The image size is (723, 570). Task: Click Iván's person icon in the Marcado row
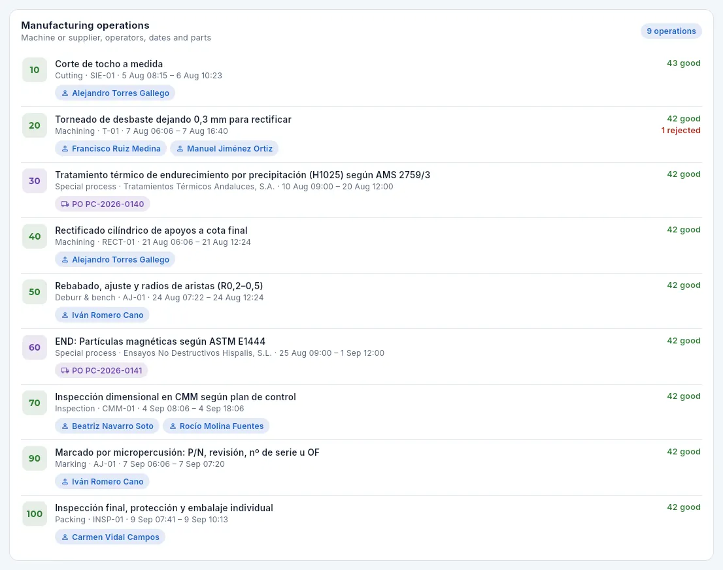pos(65,482)
